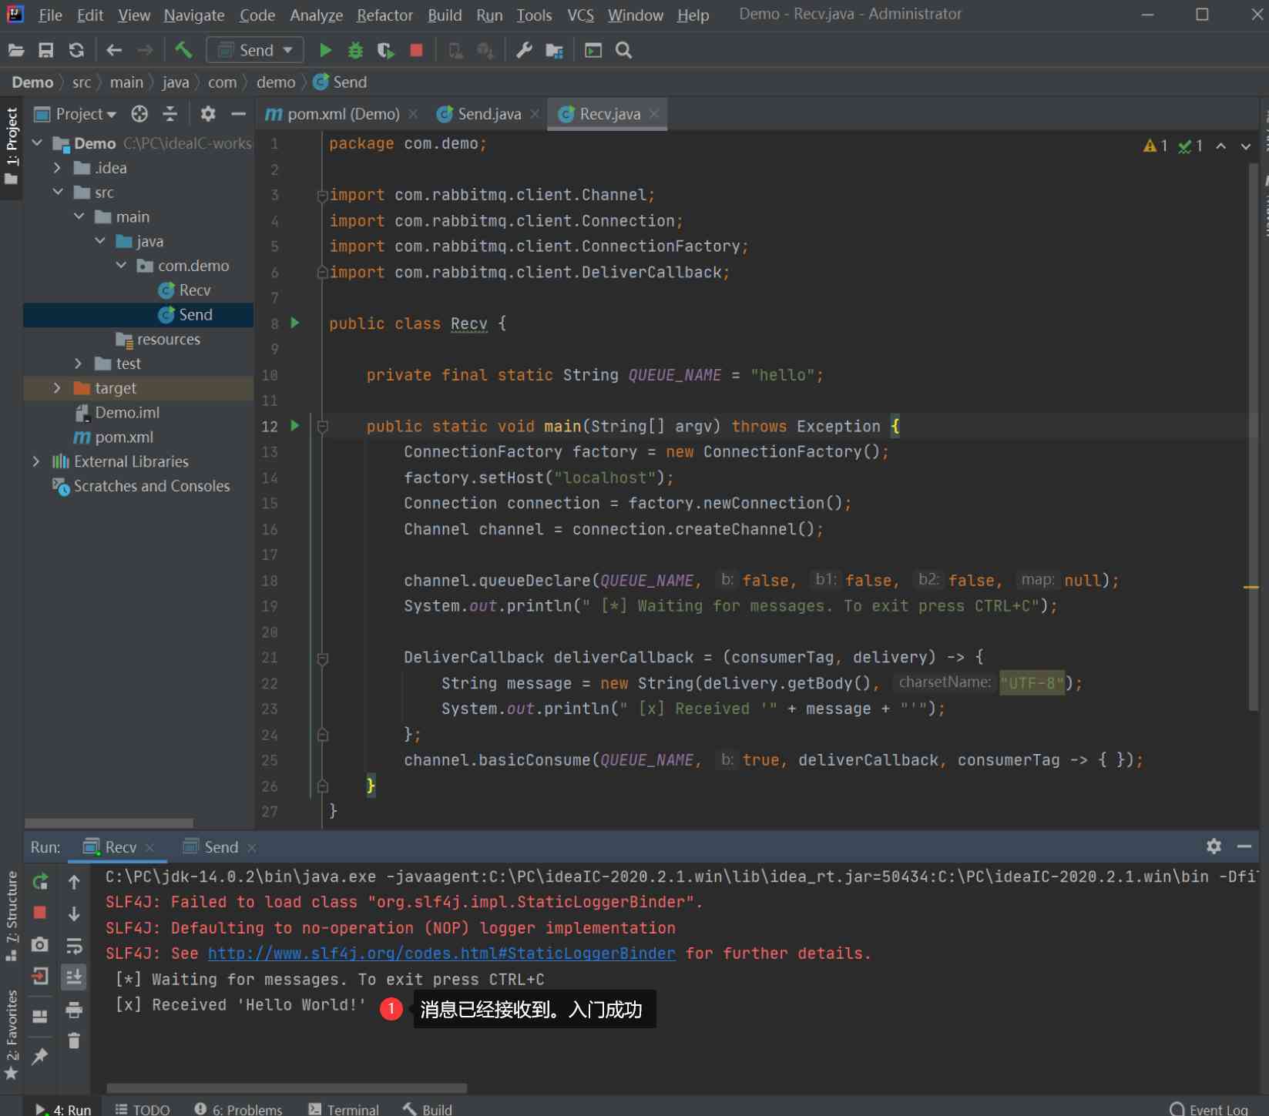Viewport: 1269px width, 1116px height.
Task: Build project with hammer icon
Action: click(183, 51)
